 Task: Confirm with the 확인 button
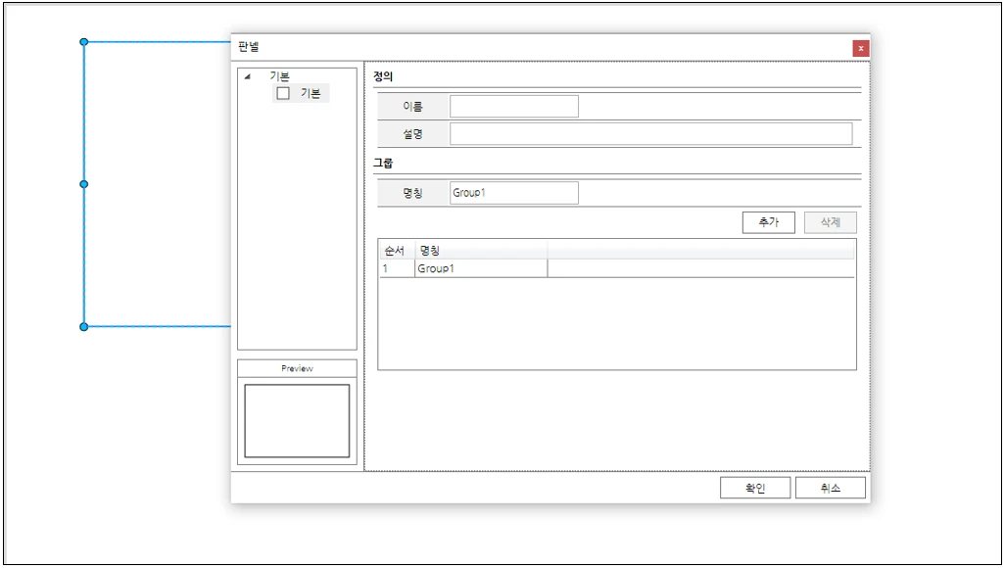[x=755, y=488]
